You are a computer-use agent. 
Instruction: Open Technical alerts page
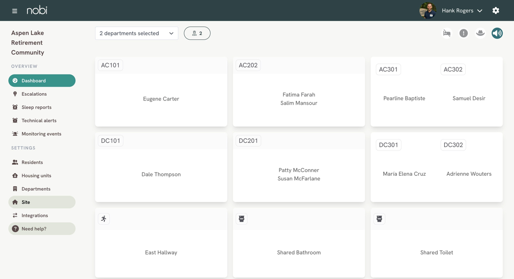click(x=42, y=120)
